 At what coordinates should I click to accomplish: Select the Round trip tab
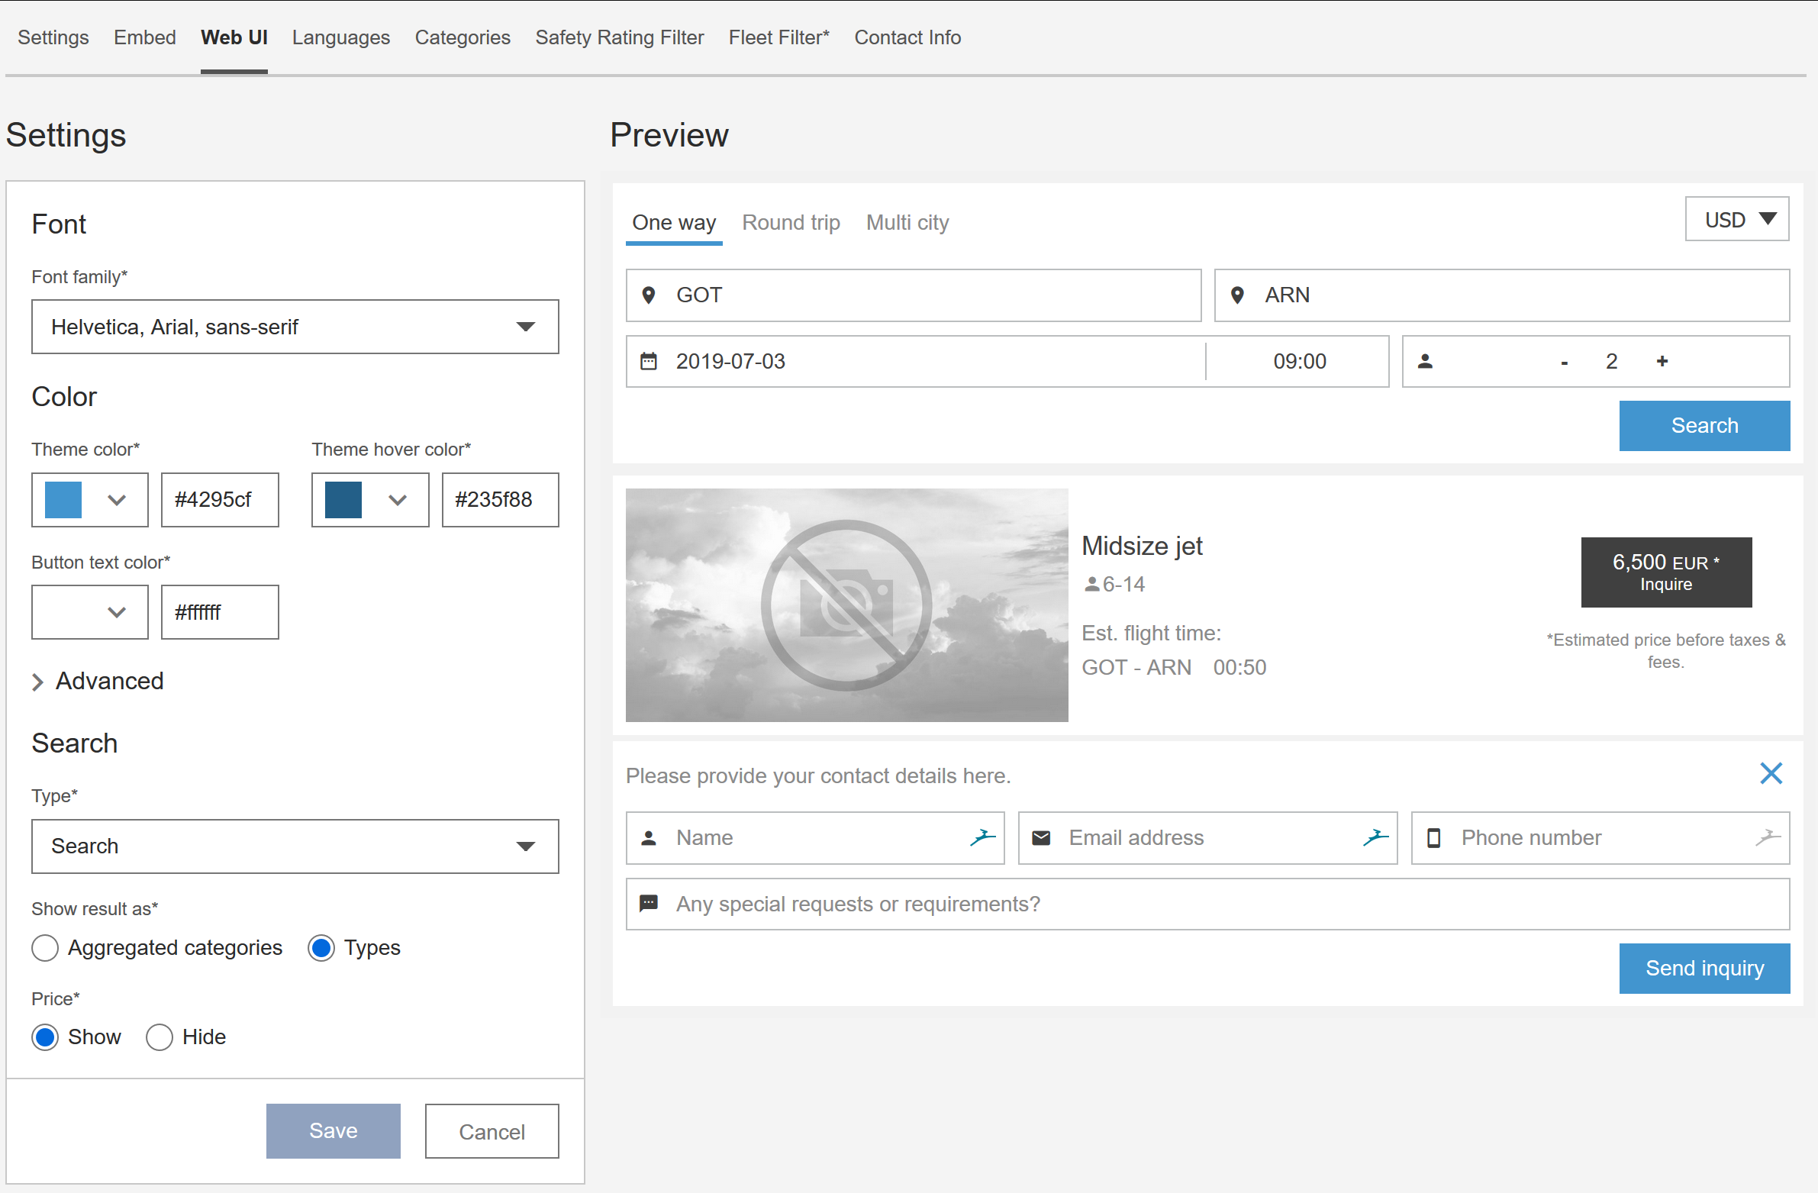click(x=791, y=223)
